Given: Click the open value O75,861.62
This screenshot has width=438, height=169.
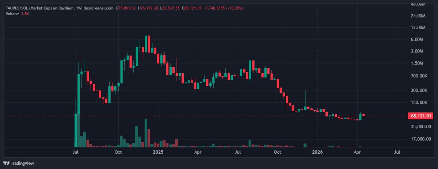Looking at the screenshot, I should click(x=126, y=8).
